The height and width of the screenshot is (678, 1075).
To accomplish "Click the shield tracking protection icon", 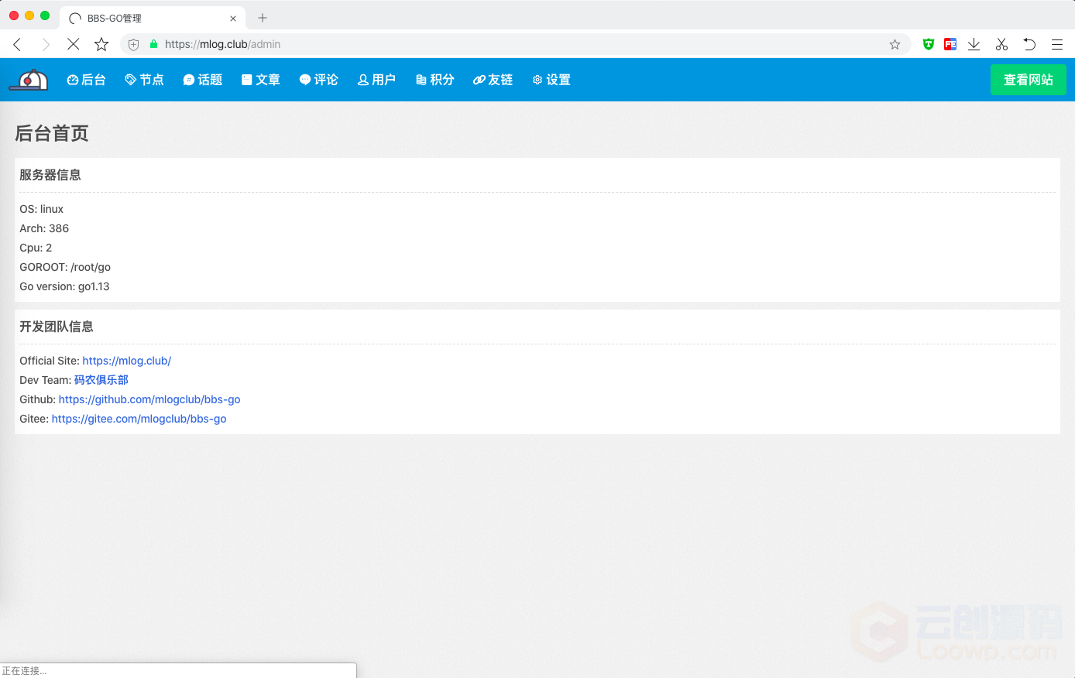I will [x=133, y=44].
